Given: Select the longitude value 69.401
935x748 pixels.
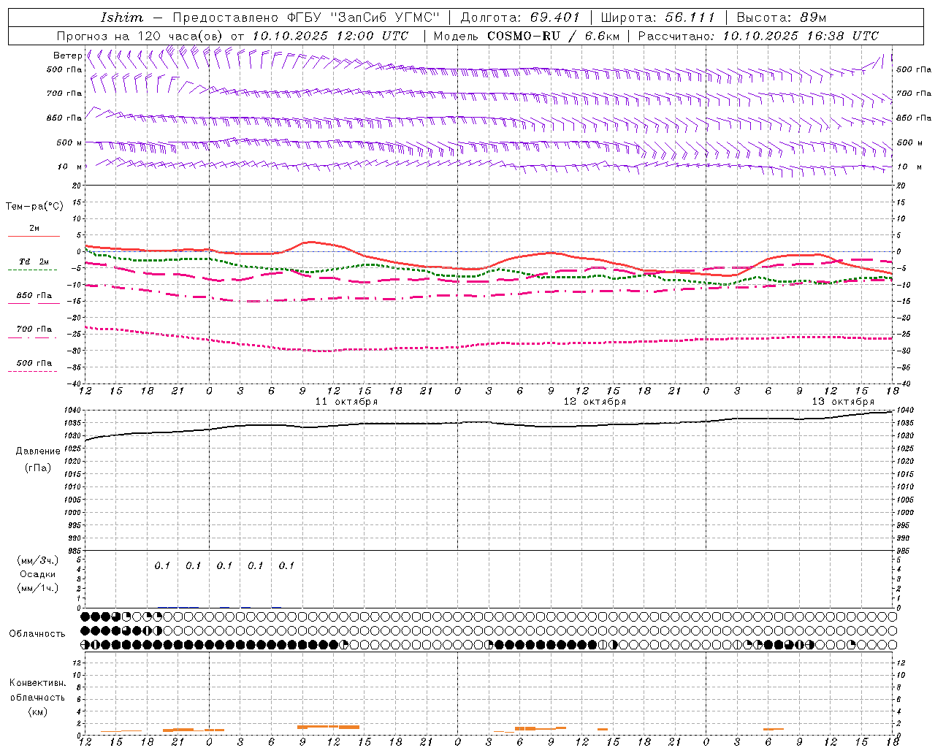Looking at the screenshot, I should [x=554, y=18].
